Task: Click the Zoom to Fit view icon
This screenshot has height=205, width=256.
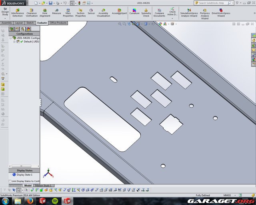Action: (x=120, y=24)
